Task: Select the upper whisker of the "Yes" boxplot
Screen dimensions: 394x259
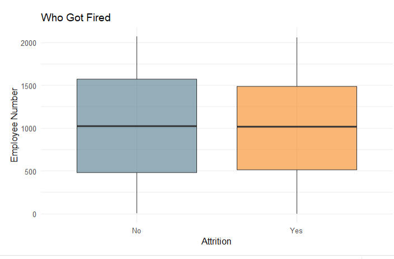Action: 297,61
